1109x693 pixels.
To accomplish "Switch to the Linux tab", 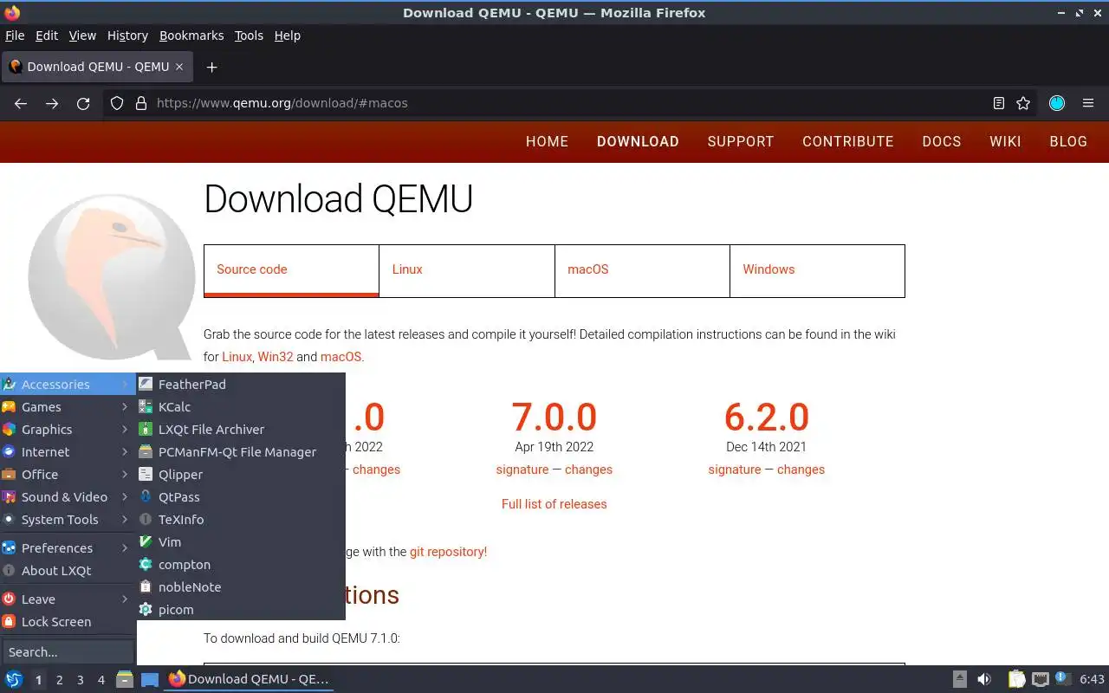I will pyautogui.click(x=467, y=270).
